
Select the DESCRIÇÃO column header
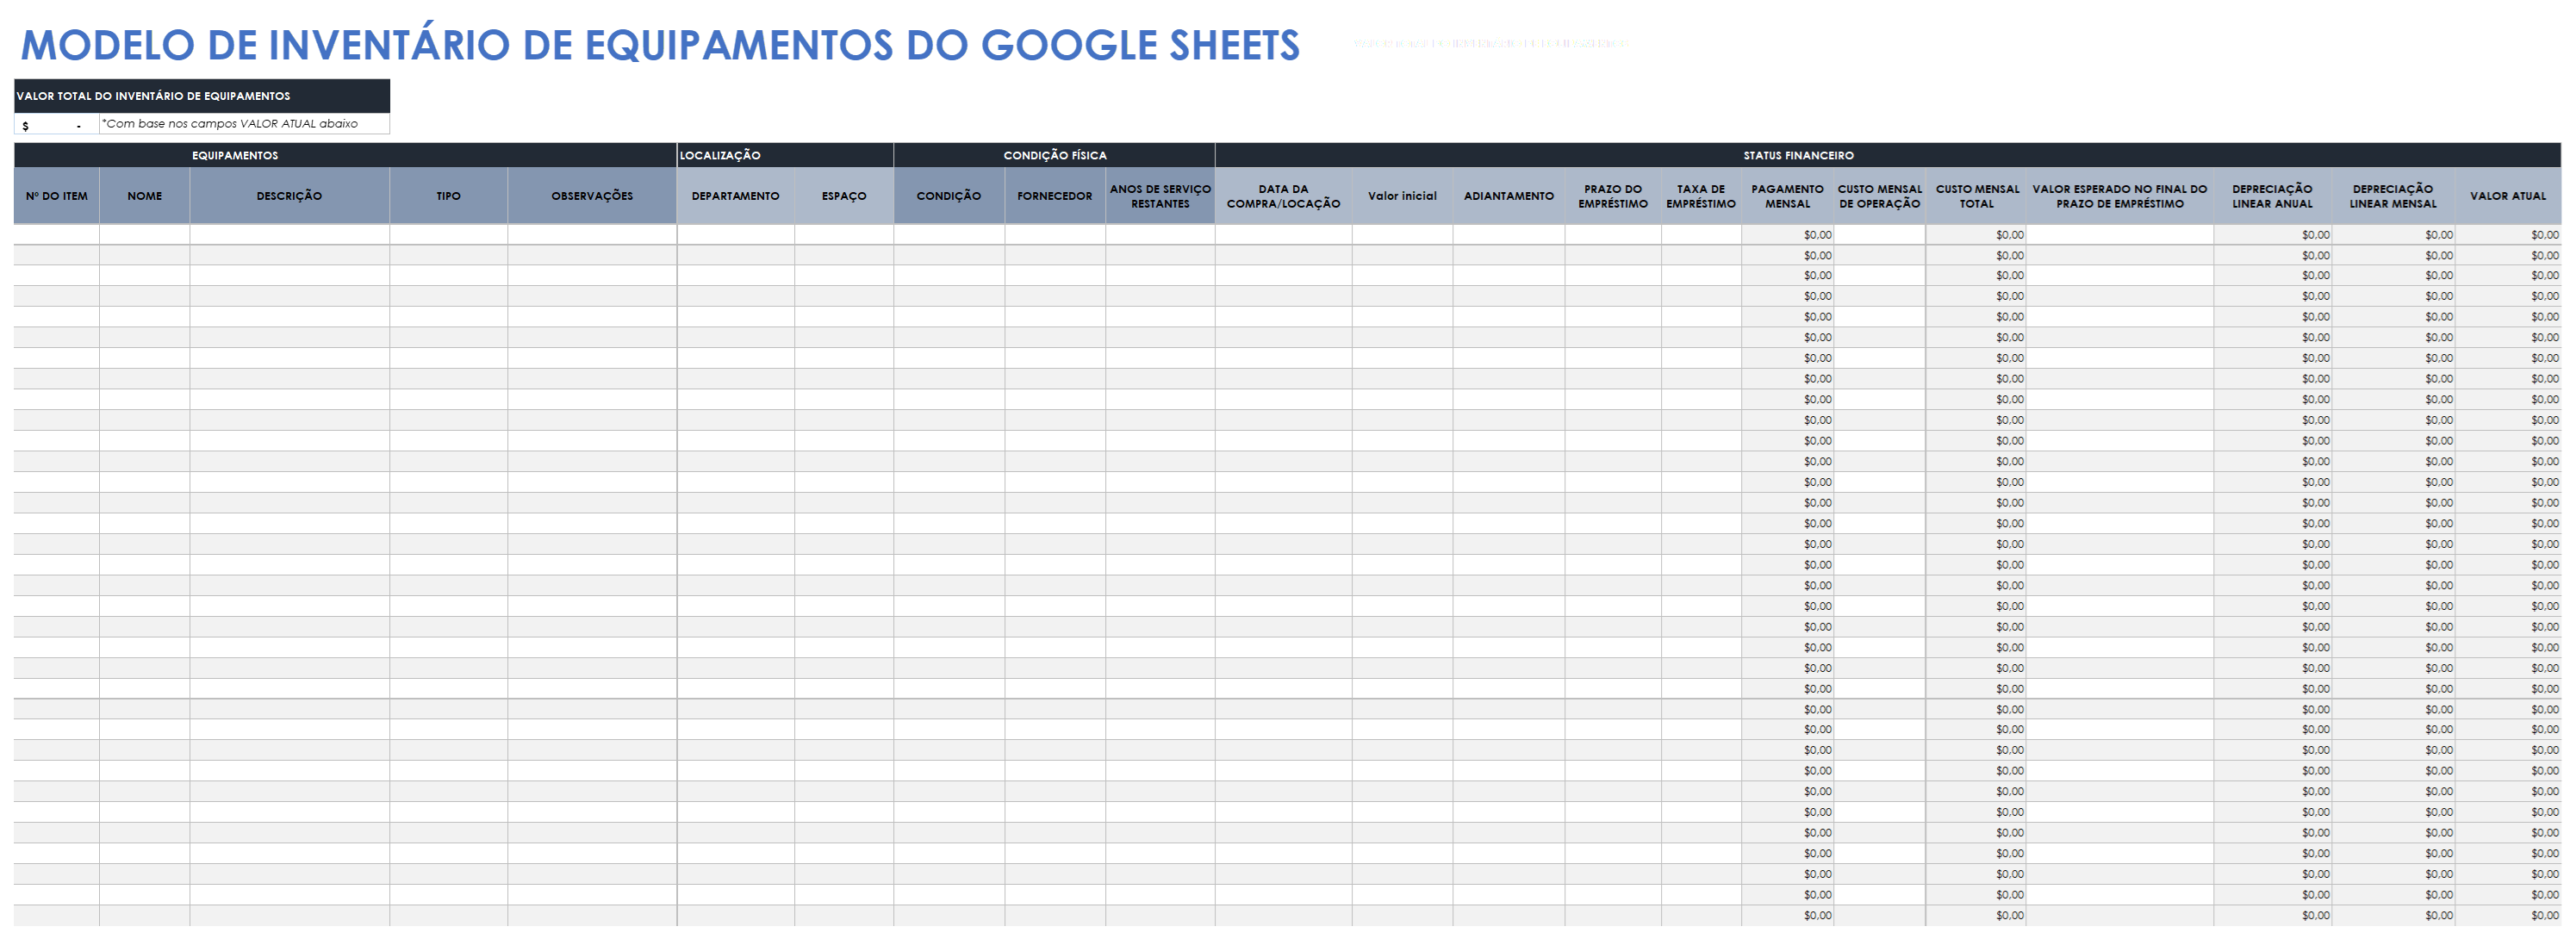coord(289,196)
